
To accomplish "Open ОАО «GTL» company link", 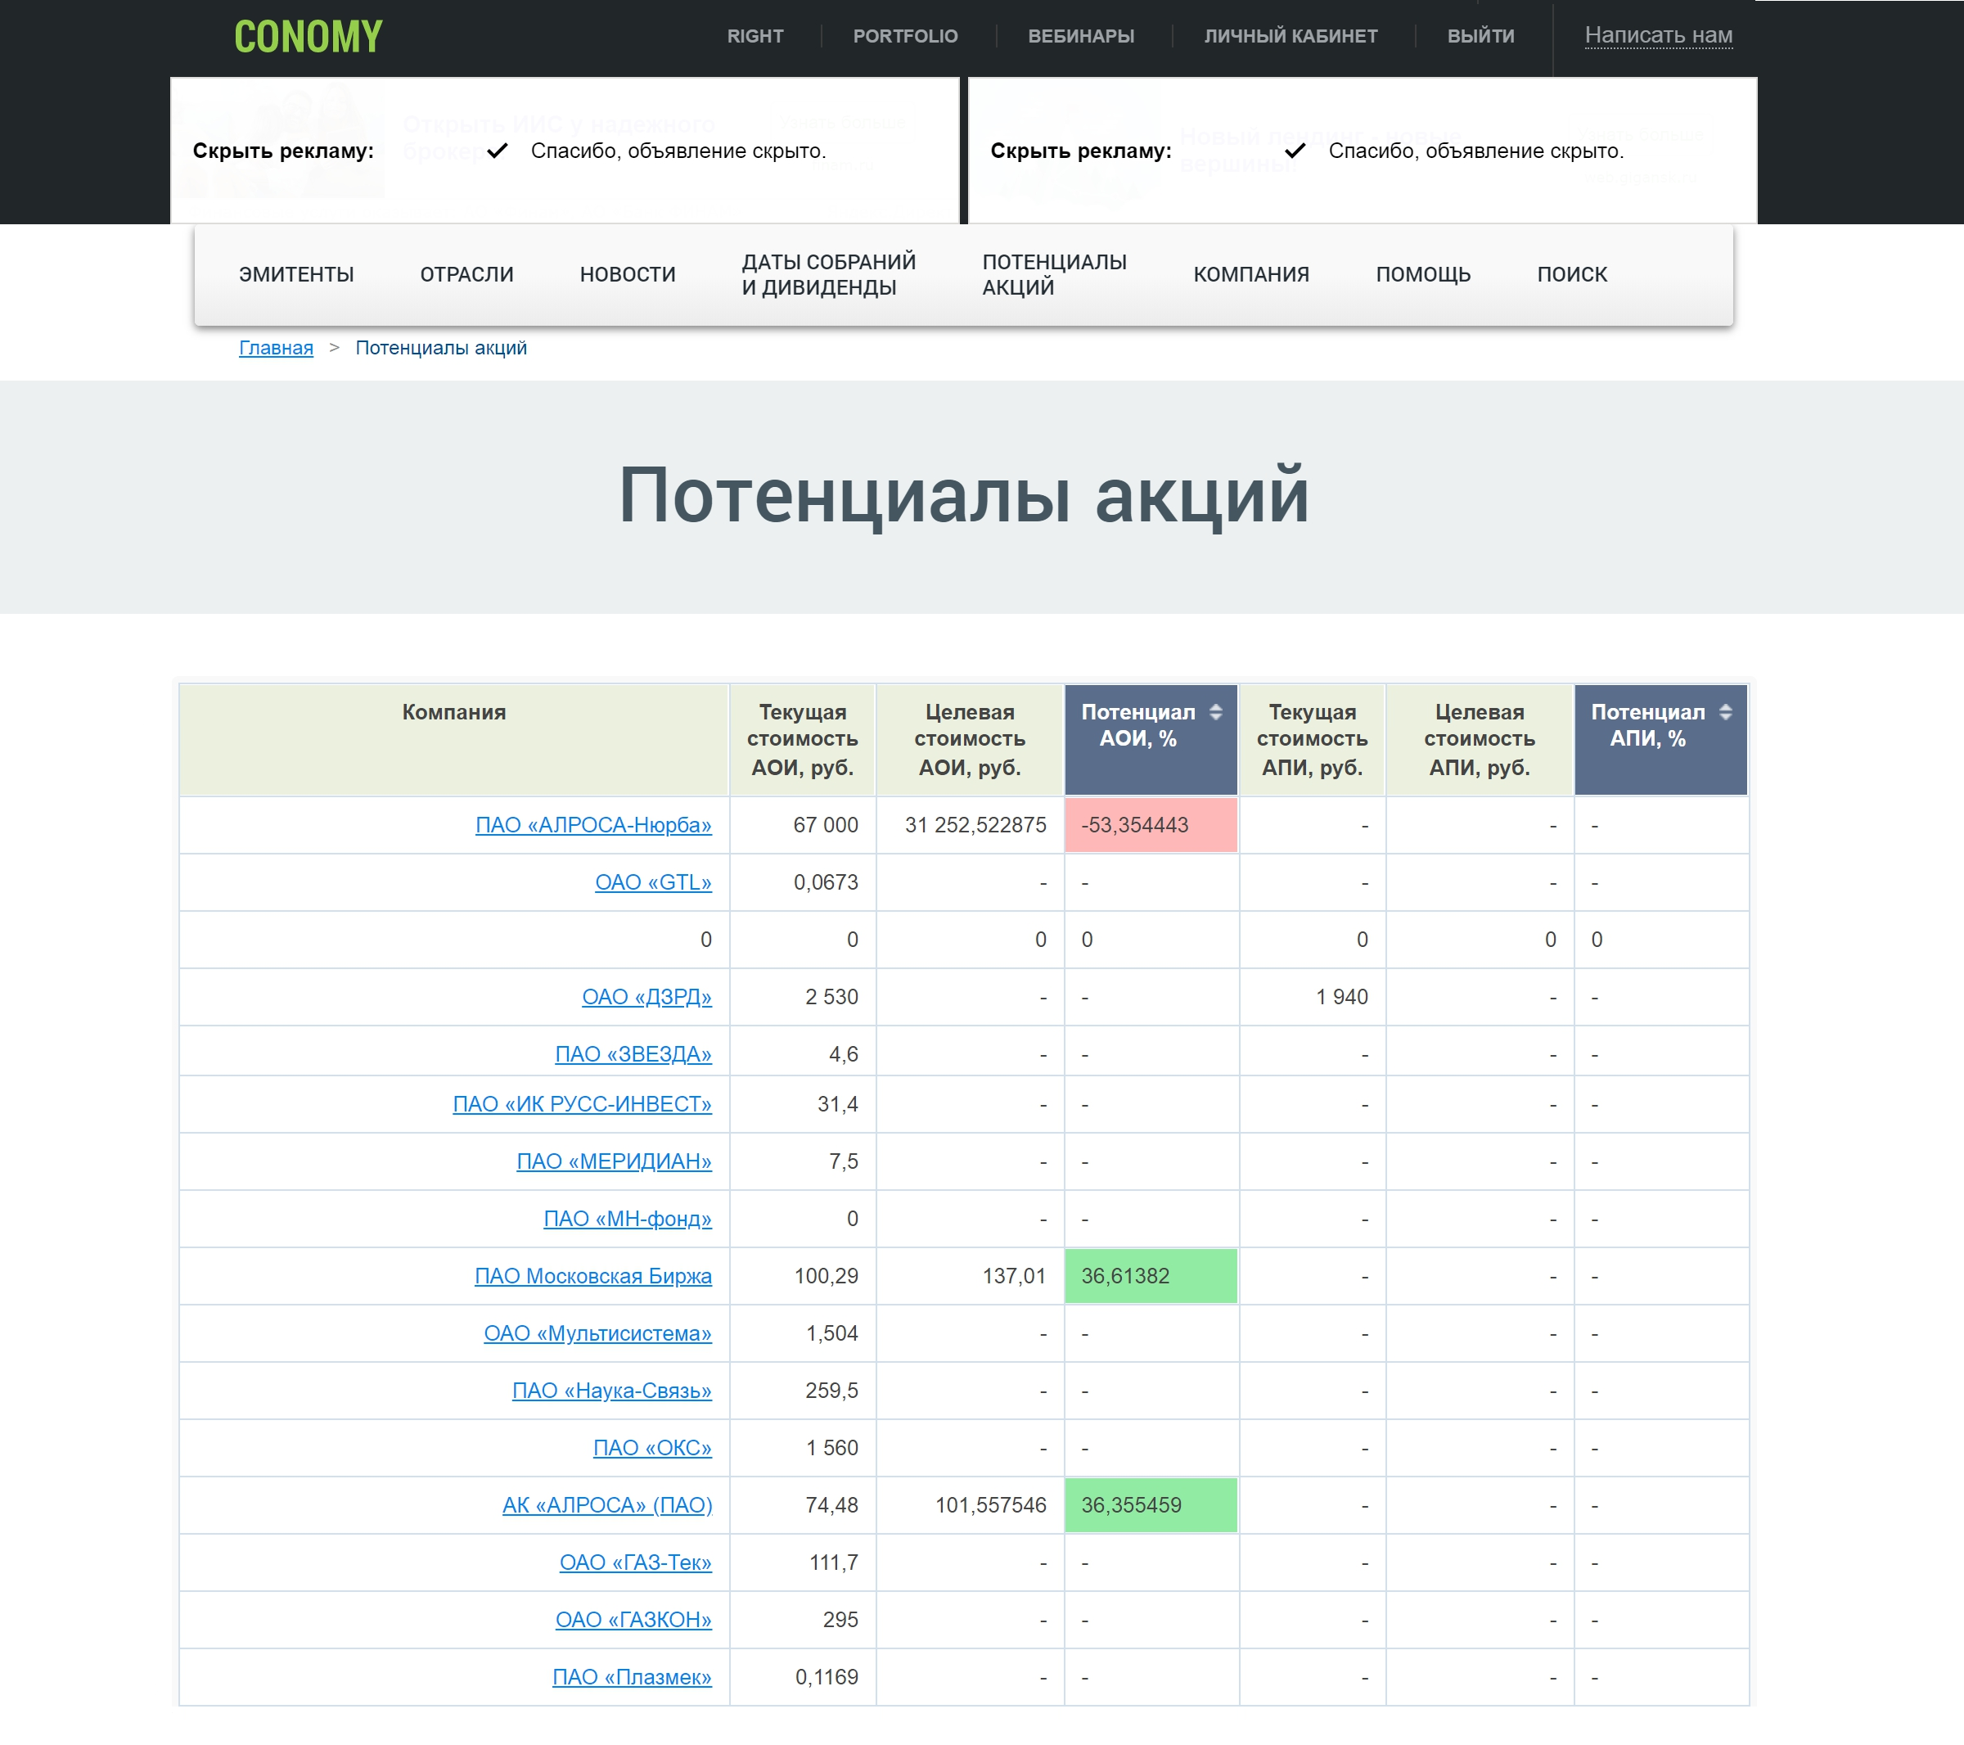I will (x=653, y=882).
